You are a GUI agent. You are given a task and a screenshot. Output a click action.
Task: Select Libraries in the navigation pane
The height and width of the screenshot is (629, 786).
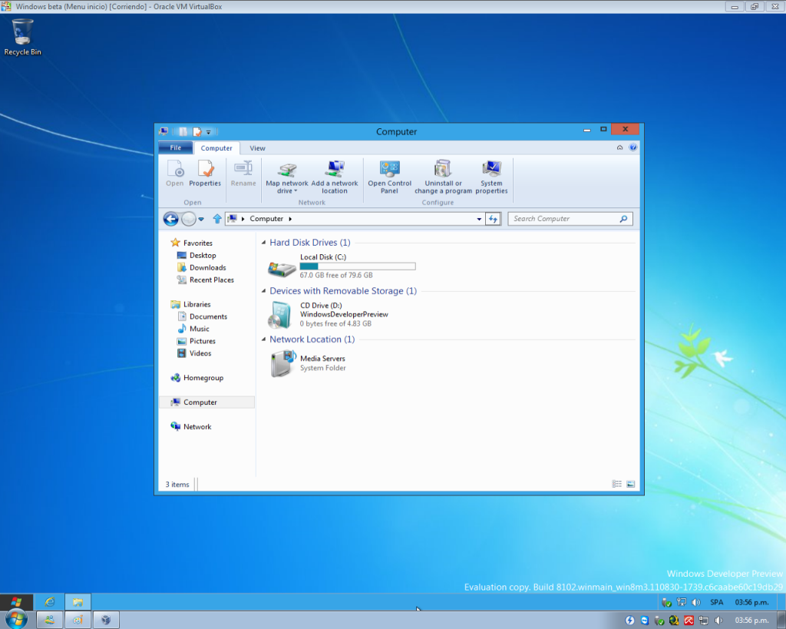pyautogui.click(x=196, y=304)
